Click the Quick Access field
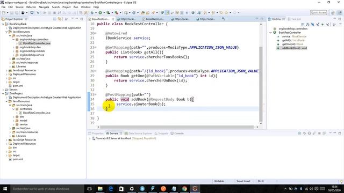The image size is (344, 193). (x=319, y=13)
